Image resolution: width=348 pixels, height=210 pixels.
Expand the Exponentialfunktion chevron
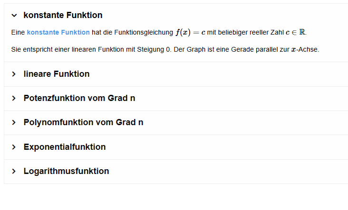click(14, 147)
